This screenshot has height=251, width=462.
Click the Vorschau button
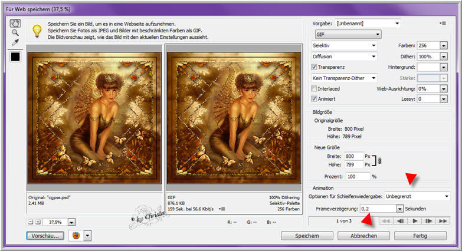[x=45, y=236]
